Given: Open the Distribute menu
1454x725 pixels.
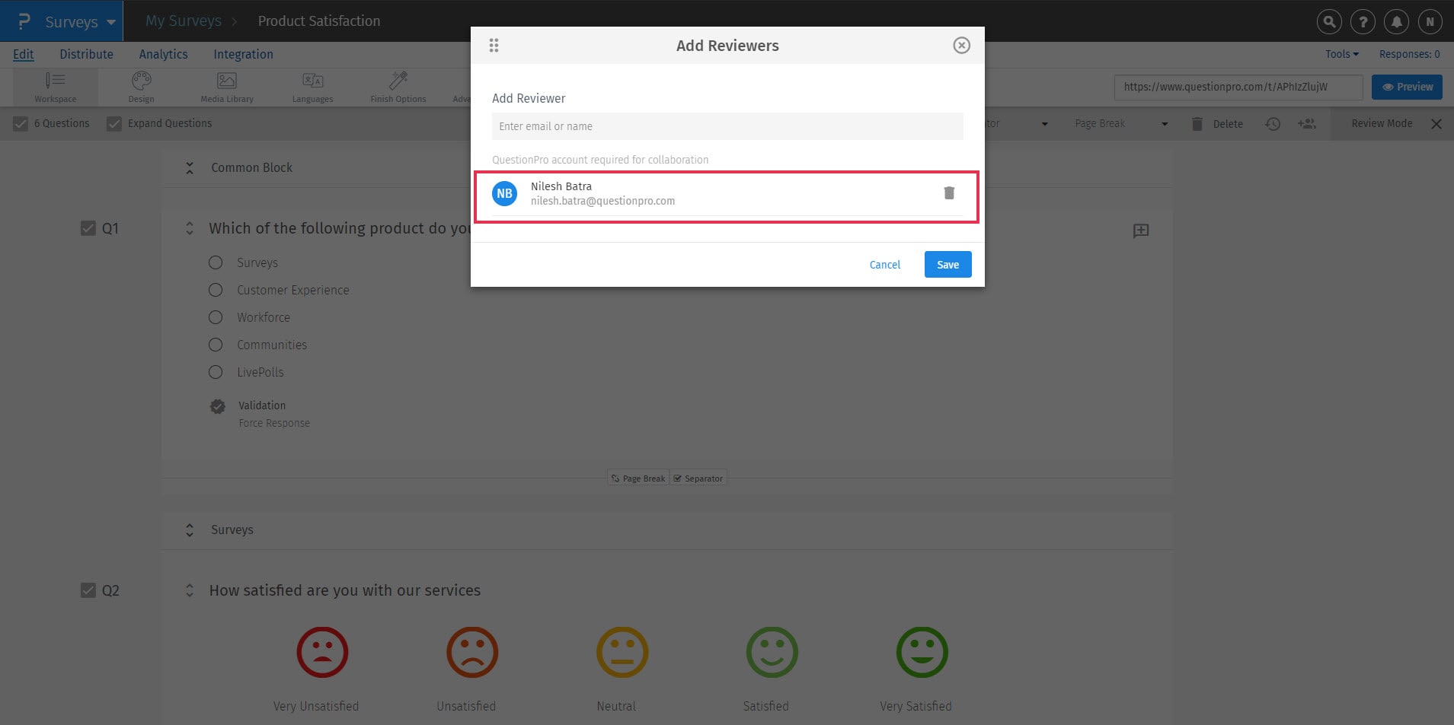Looking at the screenshot, I should 86,54.
